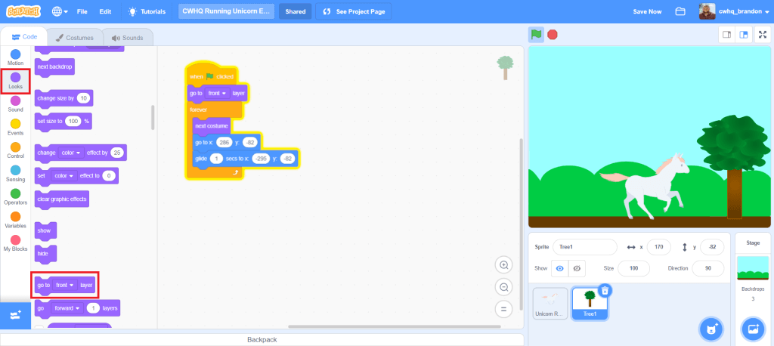
Task: Click Save Now
Action: coord(646,11)
